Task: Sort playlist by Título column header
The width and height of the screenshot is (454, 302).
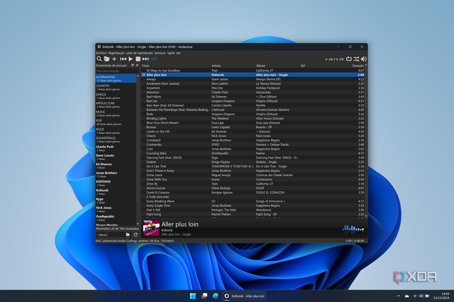Action: [x=176, y=66]
